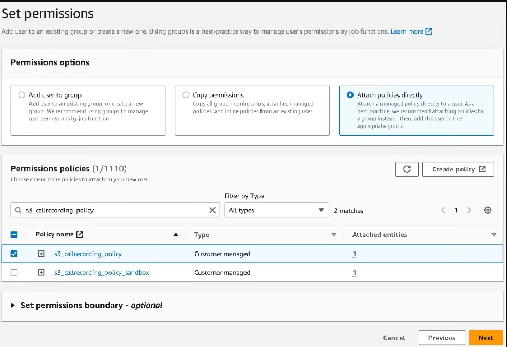Screen dimensions: 507x347
Task: Open the table preferences gear
Action: point(487,210)
